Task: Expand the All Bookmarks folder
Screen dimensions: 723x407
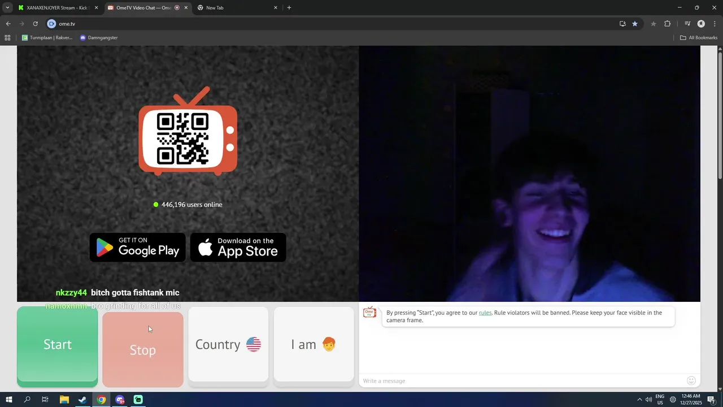Action: (699, 38)
